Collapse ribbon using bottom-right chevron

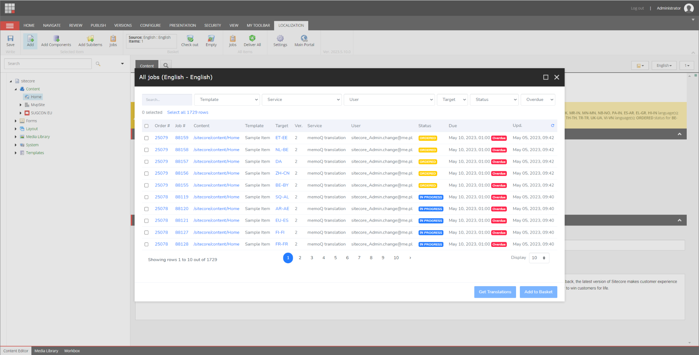point(693,53)
